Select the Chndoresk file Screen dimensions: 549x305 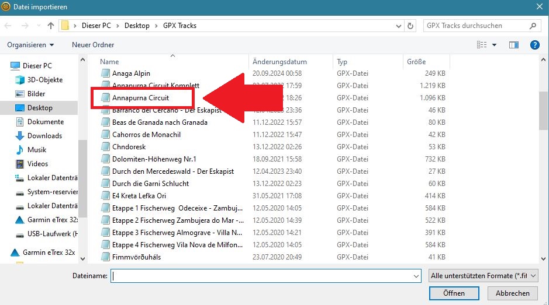[x=129, y=147]
